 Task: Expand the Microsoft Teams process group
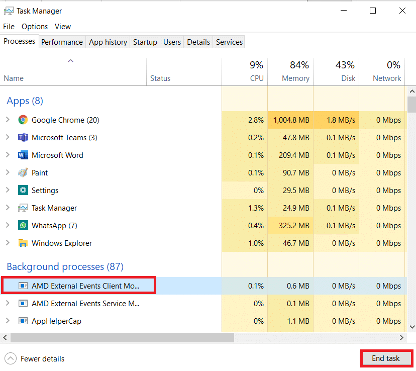coord(8,137)
